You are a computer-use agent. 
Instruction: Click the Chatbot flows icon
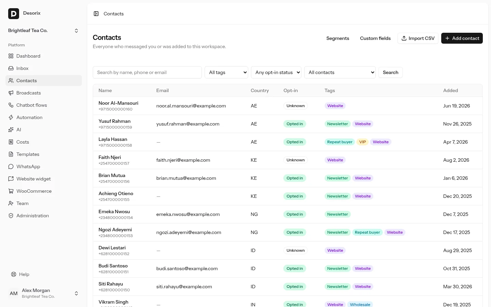pyautogui.click(x=11, y=105)
